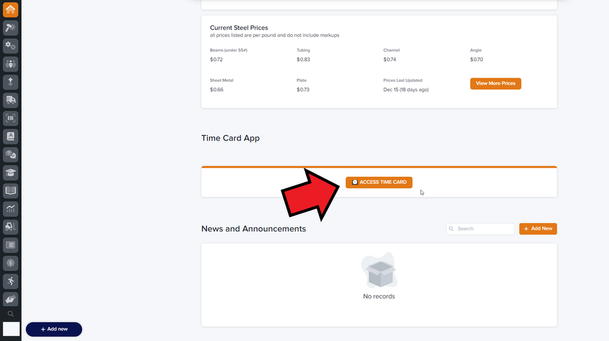609x341 pixels.
Task: Open the up-down arrows sidebar icon
Action: pos(10,82)
